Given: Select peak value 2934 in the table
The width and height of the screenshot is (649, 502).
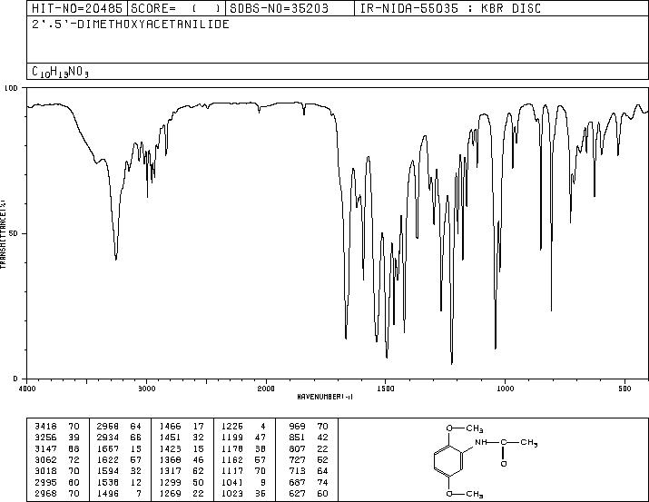Looking at the screenshot, I should pyautogui.click(x=108, y=437).
